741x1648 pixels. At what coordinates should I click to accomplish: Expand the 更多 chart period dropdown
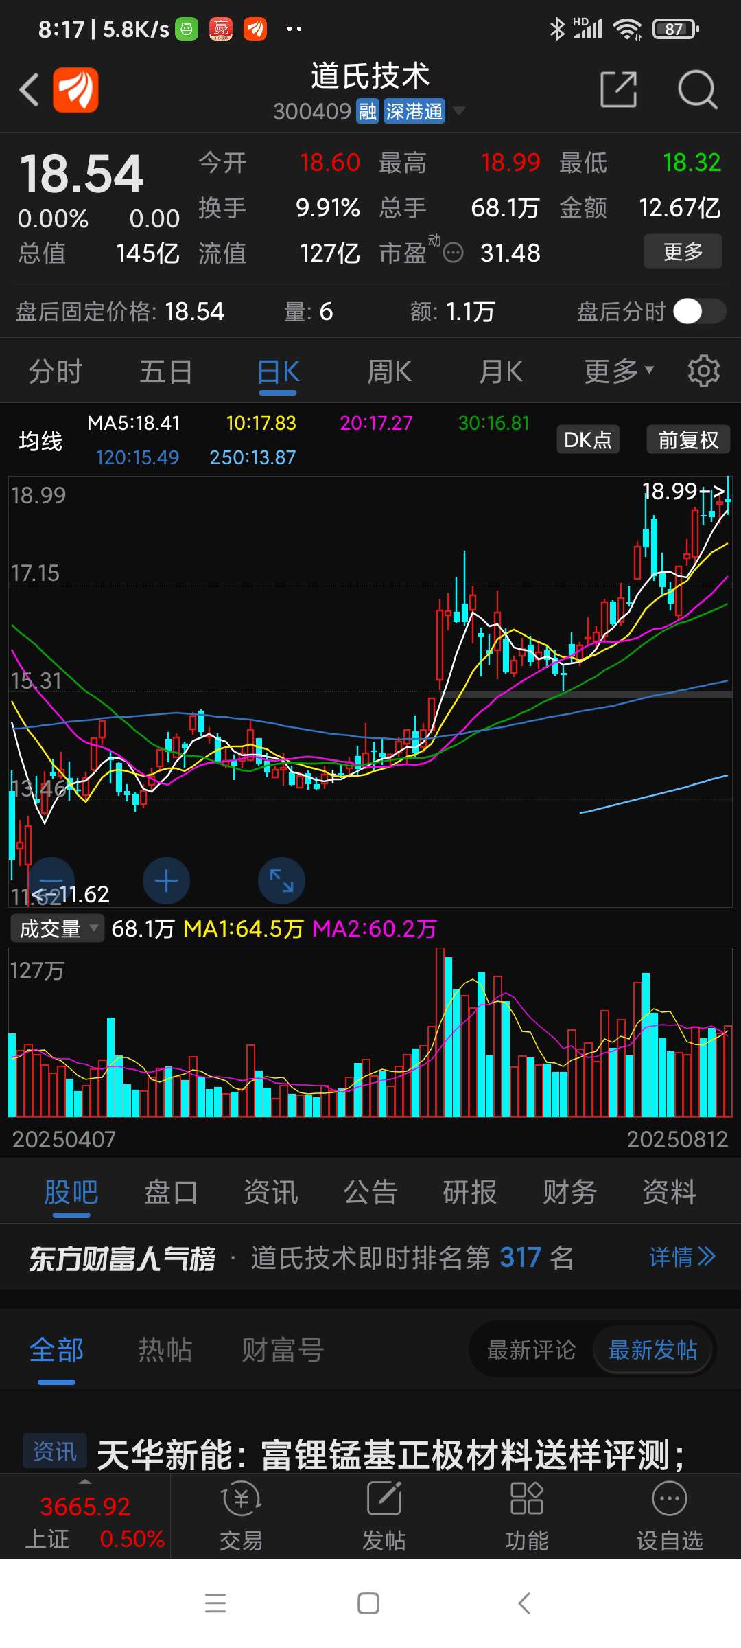[x=619, y=371]
